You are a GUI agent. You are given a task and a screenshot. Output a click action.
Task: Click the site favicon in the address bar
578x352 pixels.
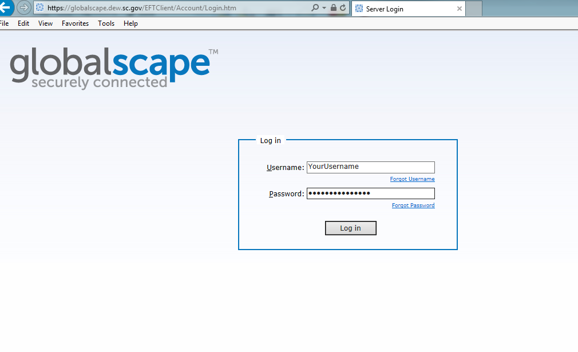pos(40,9)
